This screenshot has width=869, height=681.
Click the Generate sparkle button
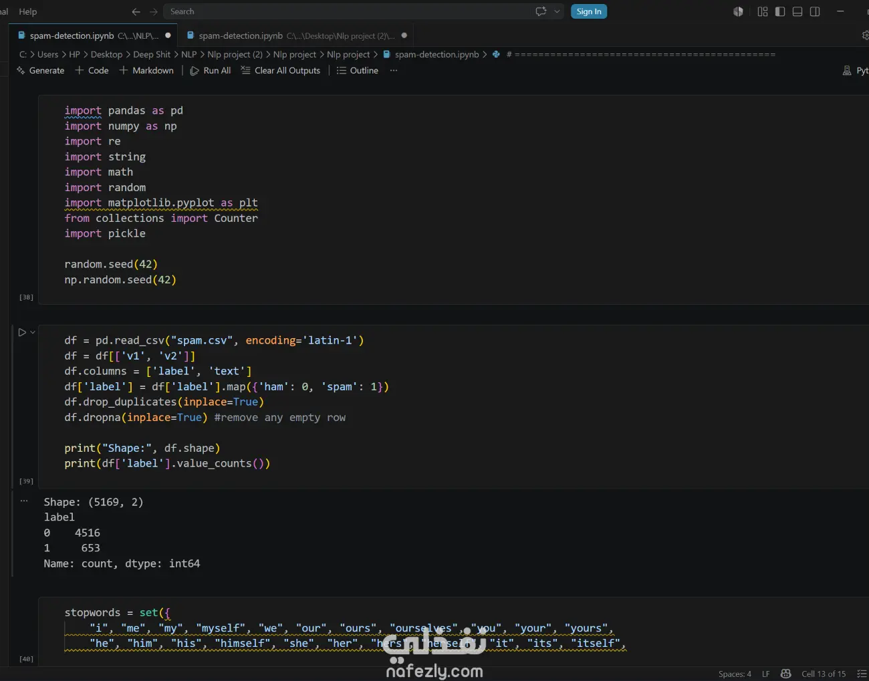click(x=40, y=70)
